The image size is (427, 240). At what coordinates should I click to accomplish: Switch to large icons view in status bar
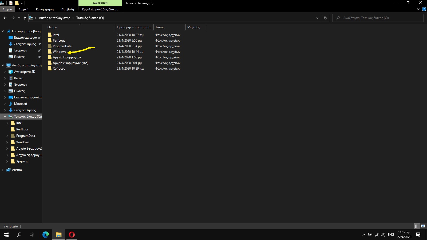[423, 226]
